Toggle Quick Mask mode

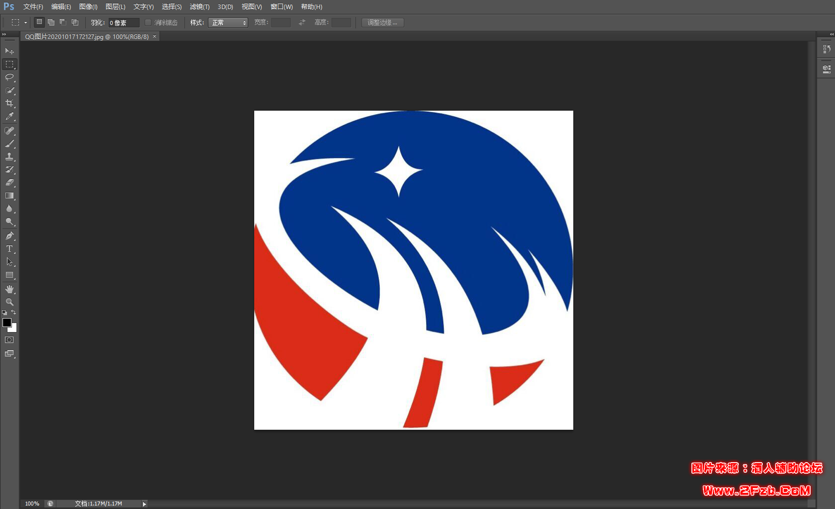(x=9, y=340)
